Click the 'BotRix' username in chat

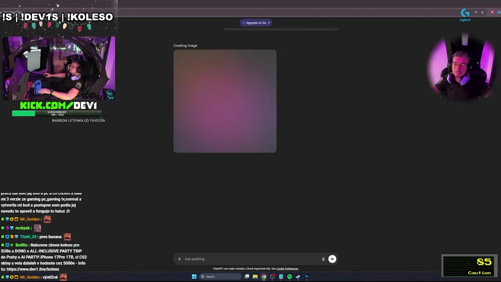22,245
